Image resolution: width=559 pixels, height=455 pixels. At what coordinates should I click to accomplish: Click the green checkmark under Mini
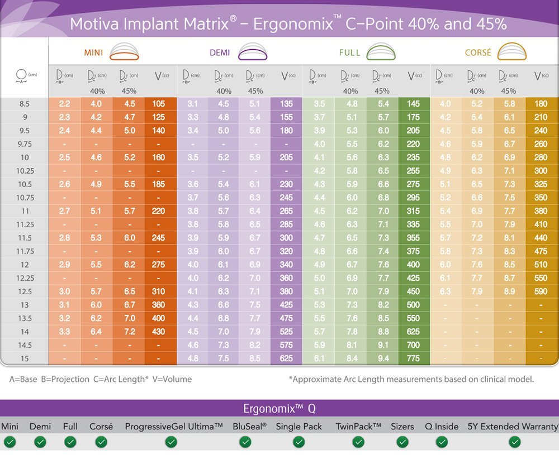(10, 442)
